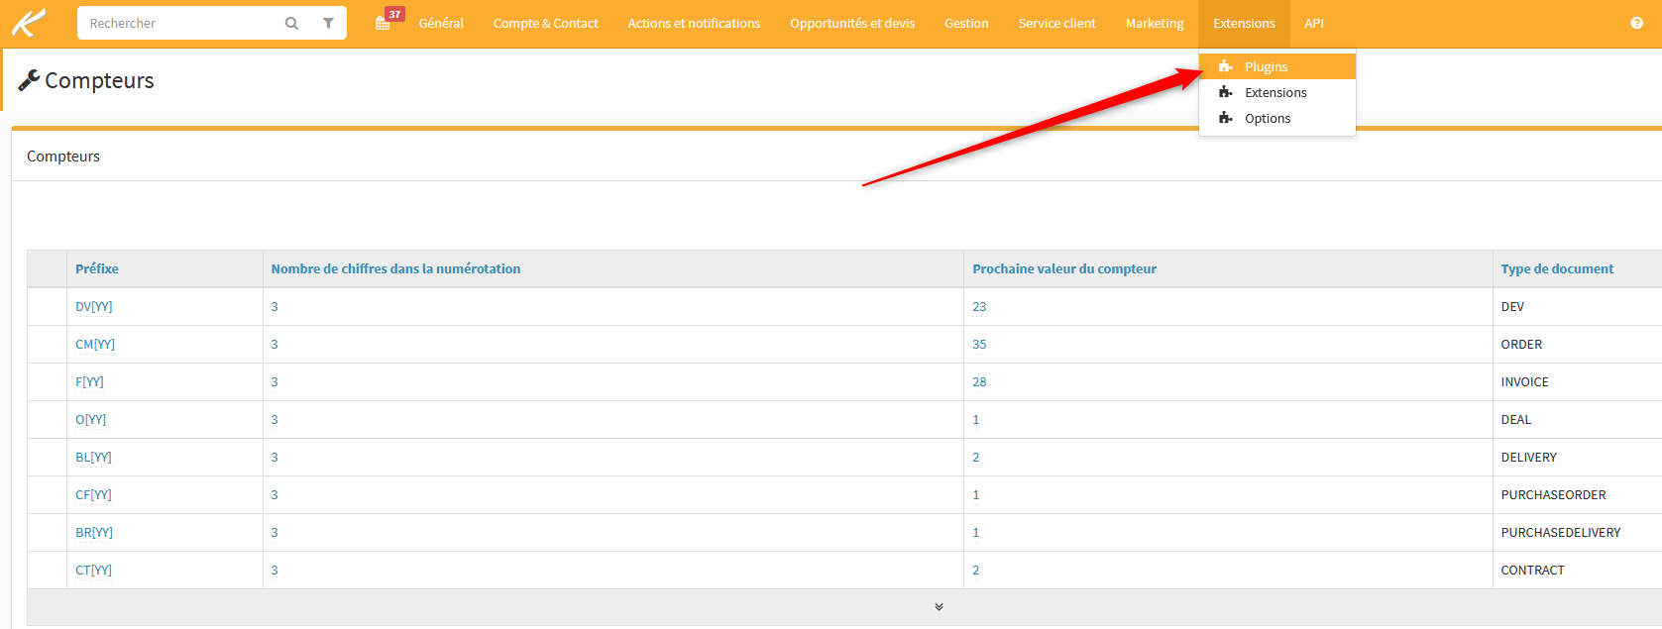Click puzzle icon next to Options
1662x629 pixels.
click(x=1226, y=118)
